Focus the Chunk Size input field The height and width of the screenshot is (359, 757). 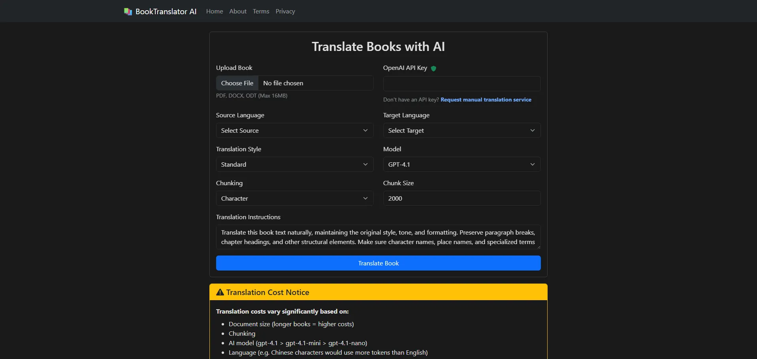tap(461, 198)
